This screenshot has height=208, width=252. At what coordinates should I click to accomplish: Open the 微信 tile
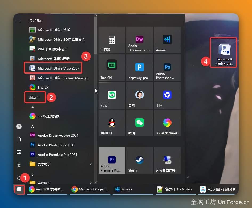140,123
